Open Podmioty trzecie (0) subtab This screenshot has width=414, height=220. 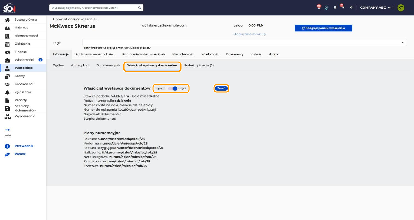[x=199, y=65]
